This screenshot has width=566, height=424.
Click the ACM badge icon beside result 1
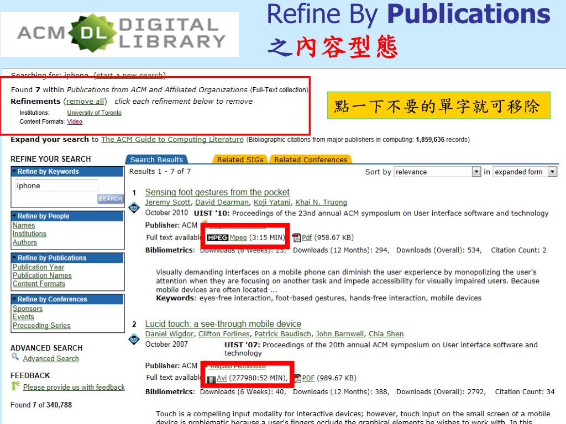[x=134, y=208]
